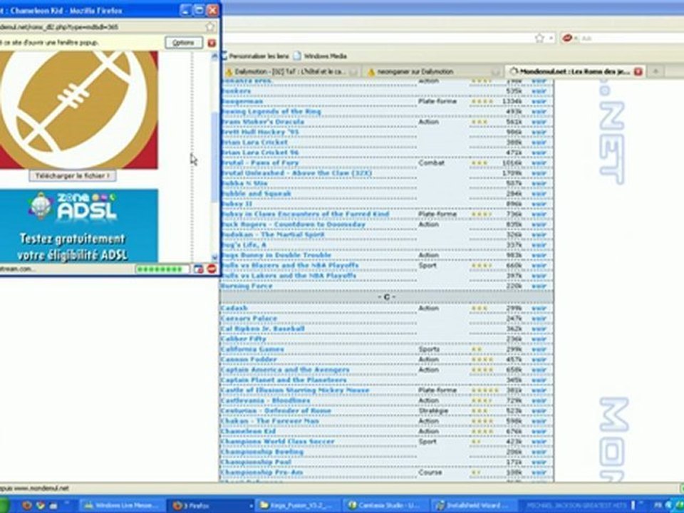Open 'Boxing Legends of the Ring' link
The image size is (684, 513).
[x=271, y=112]
